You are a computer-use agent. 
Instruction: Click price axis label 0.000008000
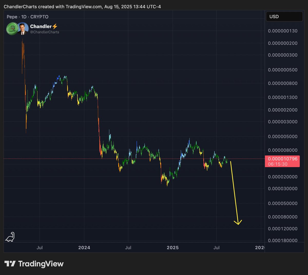[283, 150]
